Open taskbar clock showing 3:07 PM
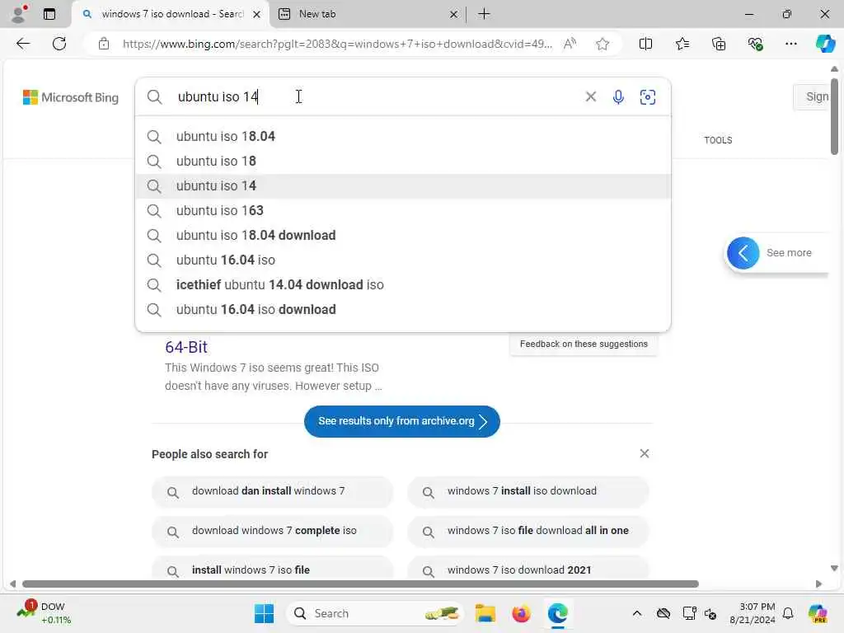 [753, 613]
